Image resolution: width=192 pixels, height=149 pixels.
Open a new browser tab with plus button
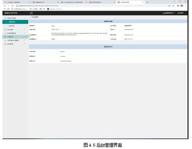(x=147, y=2)
